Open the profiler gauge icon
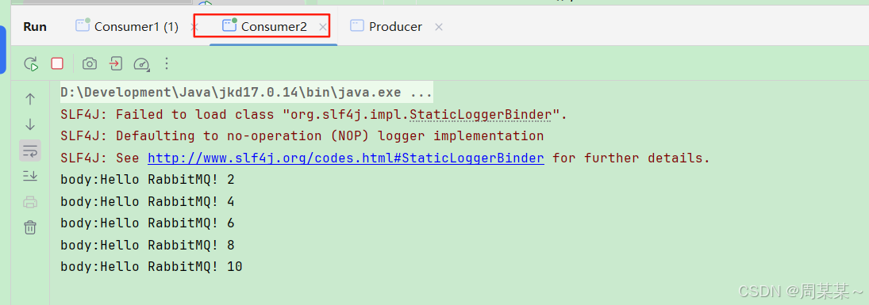 pyautogui.click(x=142, y=64)
